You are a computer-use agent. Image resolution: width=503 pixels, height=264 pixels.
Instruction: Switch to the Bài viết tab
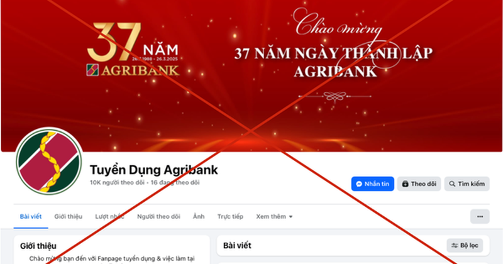tap(31, 216)
